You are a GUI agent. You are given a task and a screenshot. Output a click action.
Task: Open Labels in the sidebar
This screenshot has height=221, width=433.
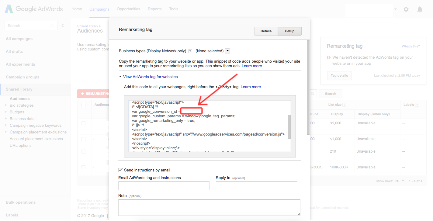click(12, 215)
